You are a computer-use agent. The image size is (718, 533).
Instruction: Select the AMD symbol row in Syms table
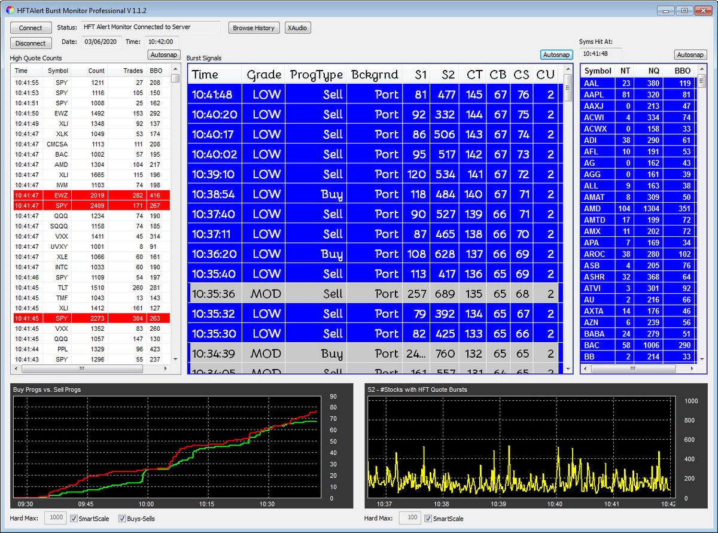coord(639,209)
